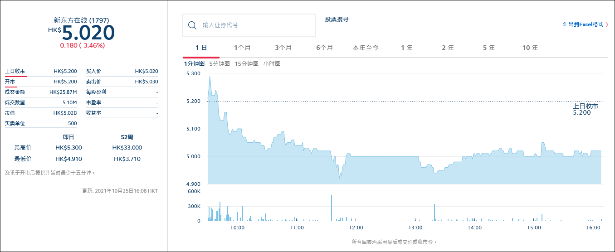Select the 1分钟图 chart interval
The height and width of the screenshot is (252, 615).
pyautogui.click(x=194, y=63)
